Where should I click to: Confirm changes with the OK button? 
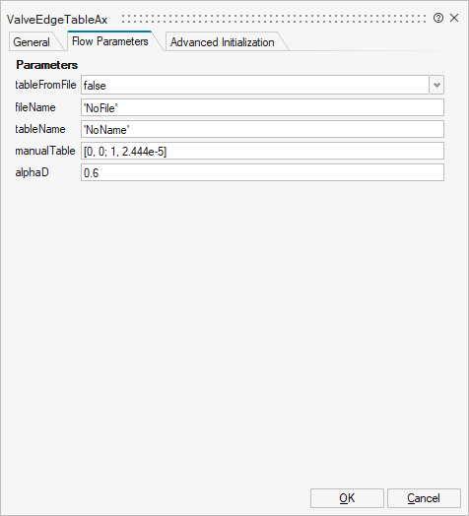coord(347,498)
